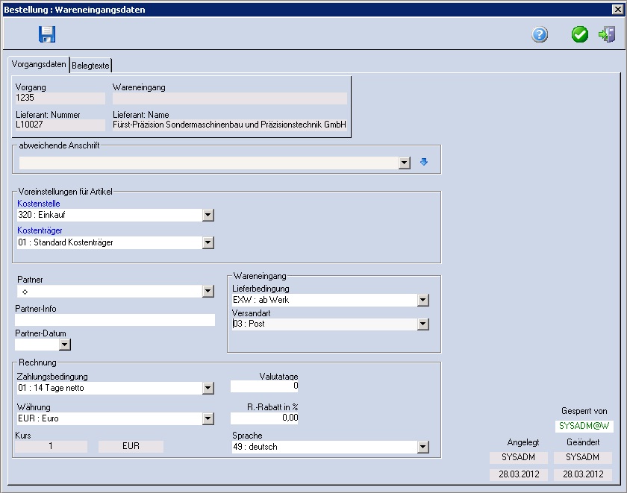627x493 pixels.
Task: Click into the Partner-Info text field
Action: click(115, 320)
